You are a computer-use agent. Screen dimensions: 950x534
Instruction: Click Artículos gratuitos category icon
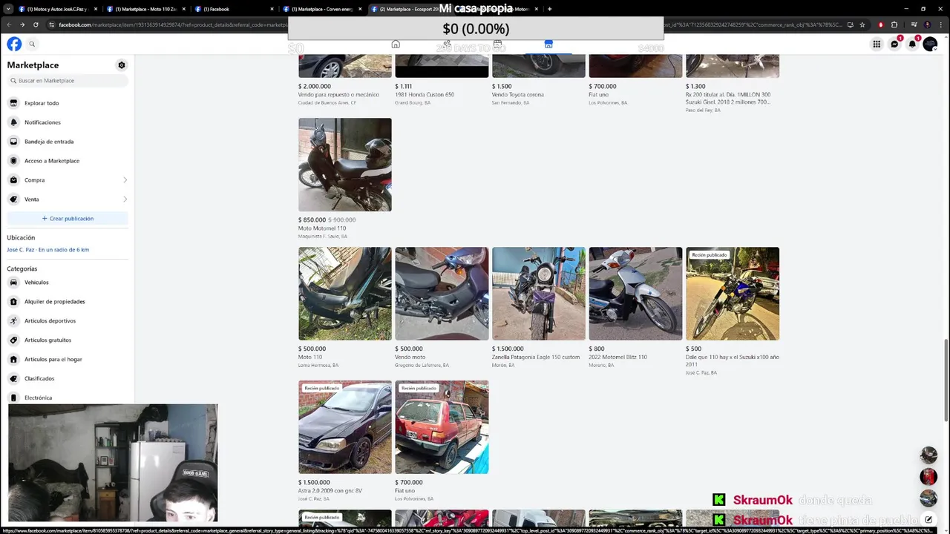(x=13, y=340)
